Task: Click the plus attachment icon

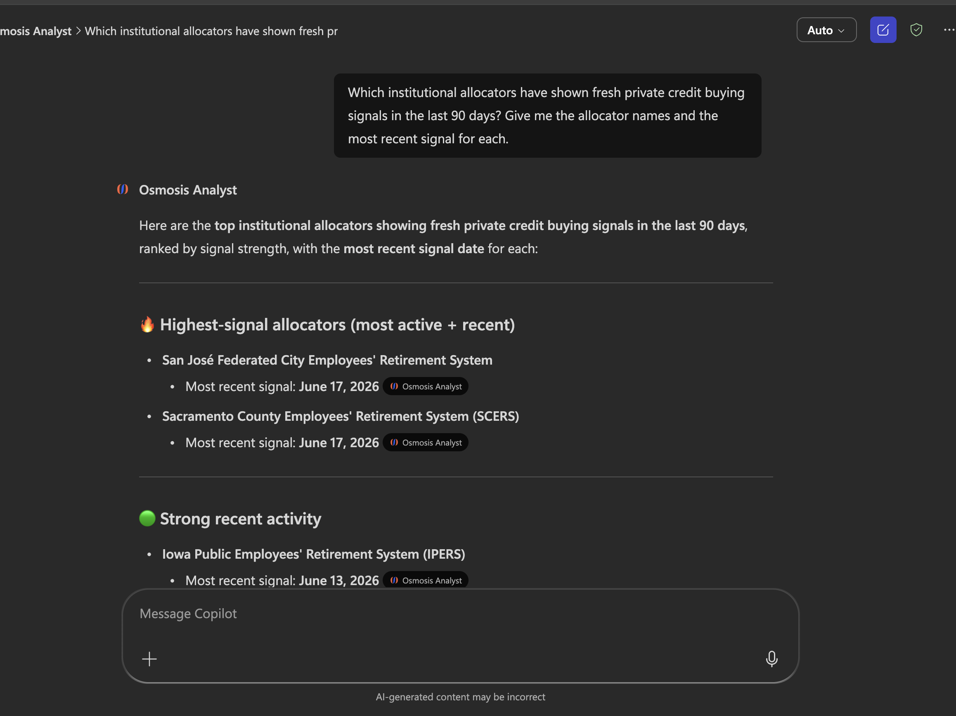Action: pyautogui.click(x=149, y=659)
